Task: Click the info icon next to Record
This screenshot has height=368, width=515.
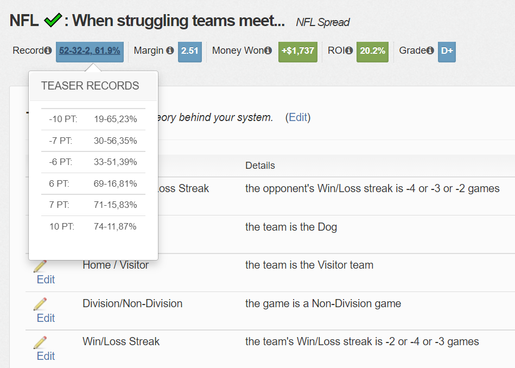Action: [x=48, y=50]
